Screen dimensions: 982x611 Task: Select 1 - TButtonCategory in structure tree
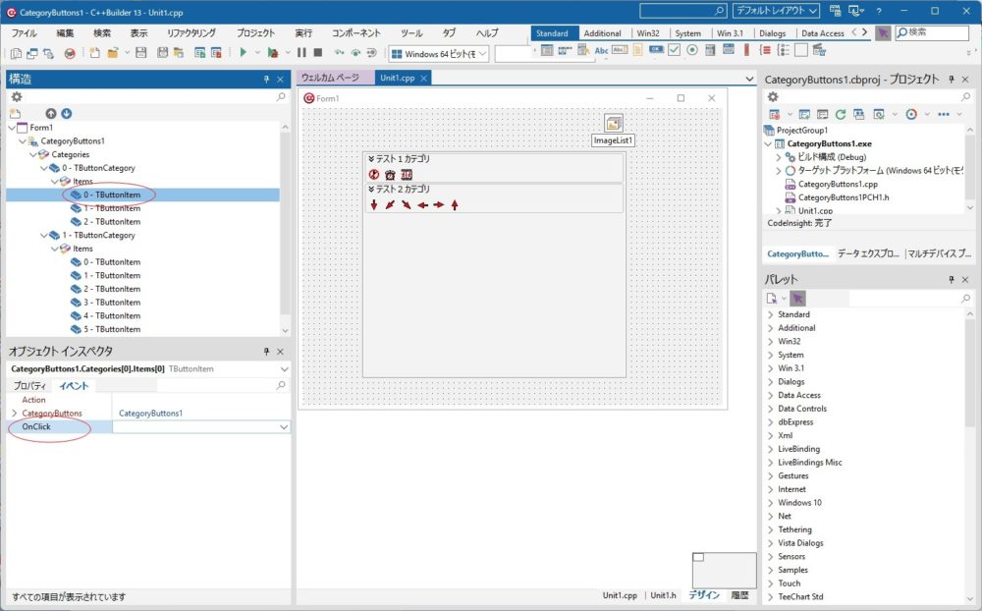[98, 236]
